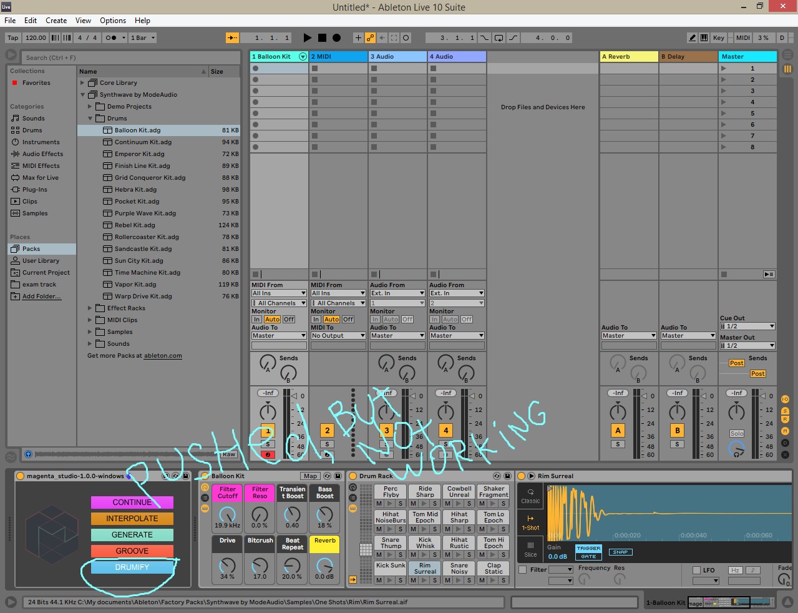Expand the Effect Racks folder
Image resolution: width=798 pixels, height=613 pixels.
pos(90,308)
